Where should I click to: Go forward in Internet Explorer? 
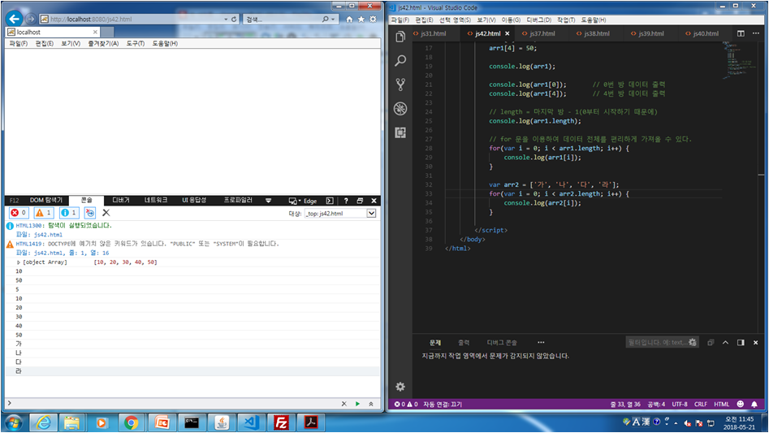[x=30, y=19]
